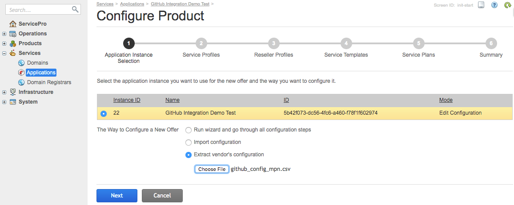This screenshot has height=205, width=514.
Task: Click the Domain Registrars globe icon
Action: pos(21,82)
